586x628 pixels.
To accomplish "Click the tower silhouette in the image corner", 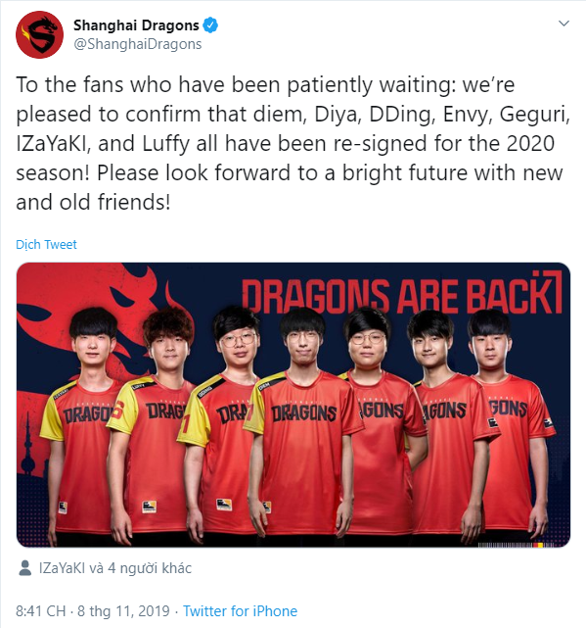I will [28, 445].
